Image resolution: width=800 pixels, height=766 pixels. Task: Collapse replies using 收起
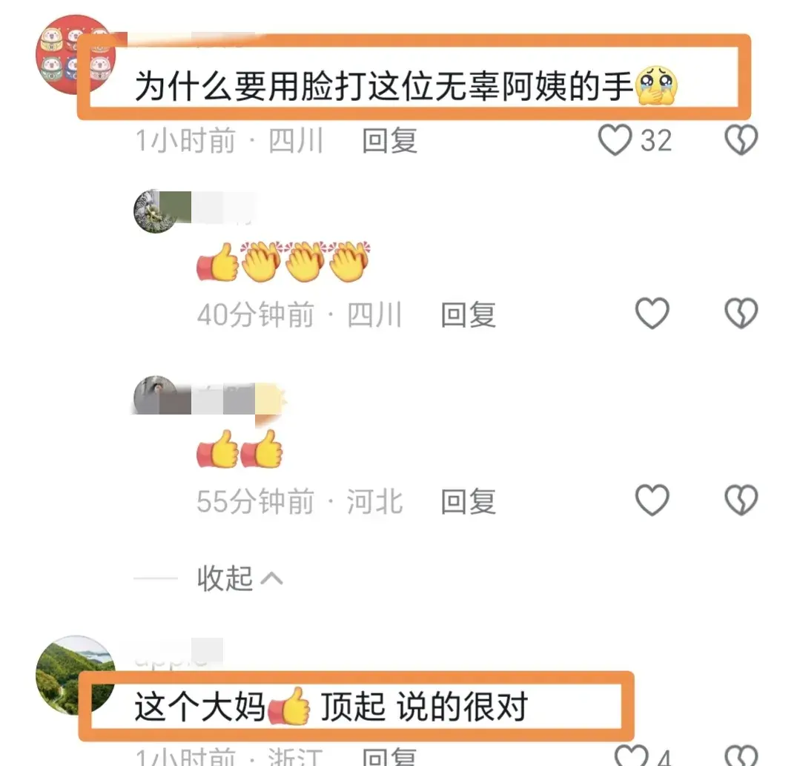pos(225,578)
